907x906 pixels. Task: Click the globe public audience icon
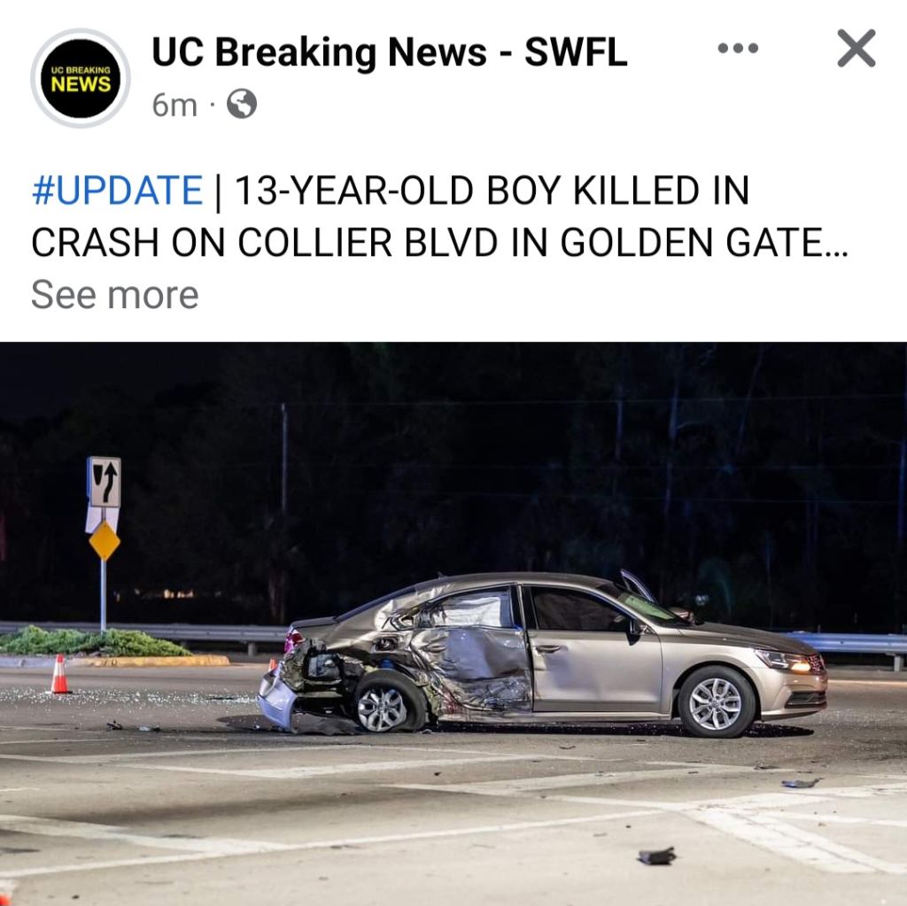click(x=242, y=105)
